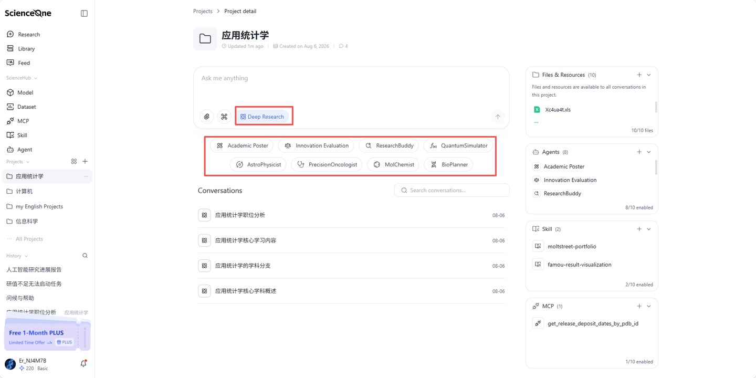Click the Search conversations field
756x378 pixels.
[x=452, y=190]
